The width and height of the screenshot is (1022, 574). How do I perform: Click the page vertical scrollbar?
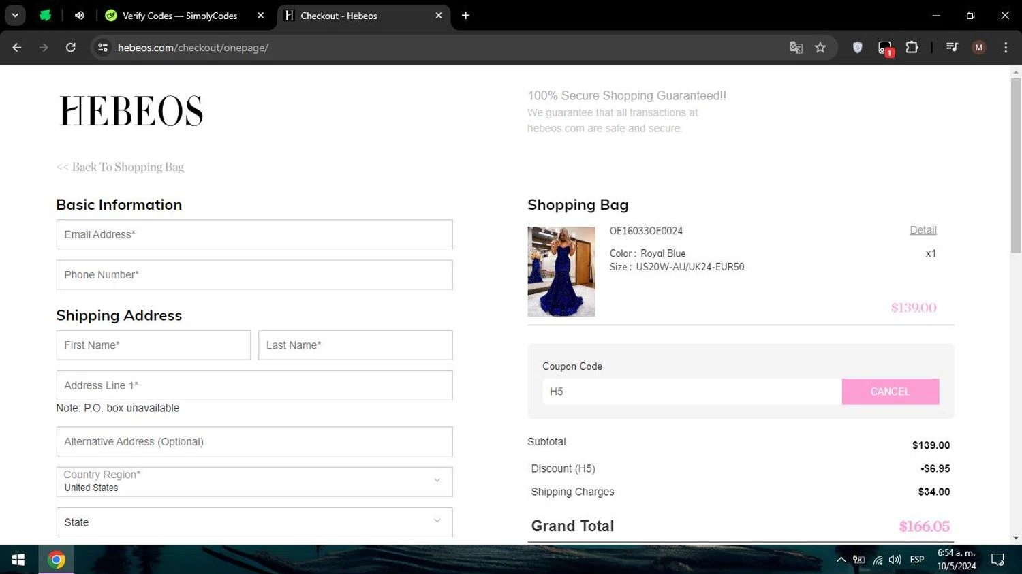(1016, 165)
